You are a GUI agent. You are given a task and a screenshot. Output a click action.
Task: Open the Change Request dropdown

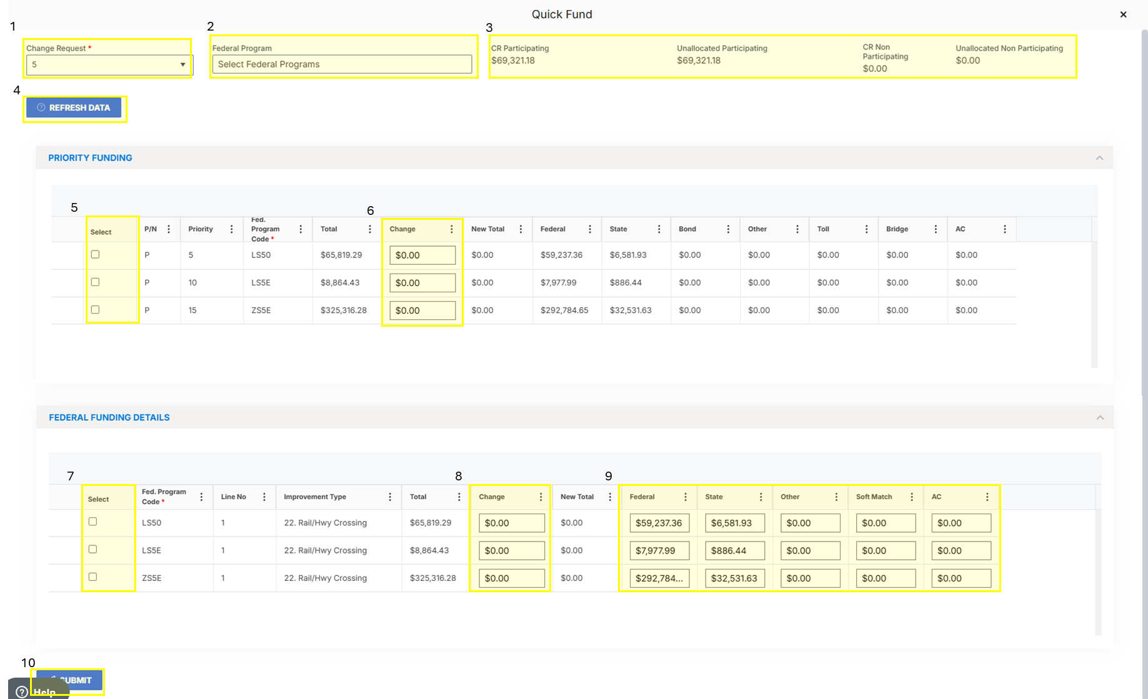[109, 64]
